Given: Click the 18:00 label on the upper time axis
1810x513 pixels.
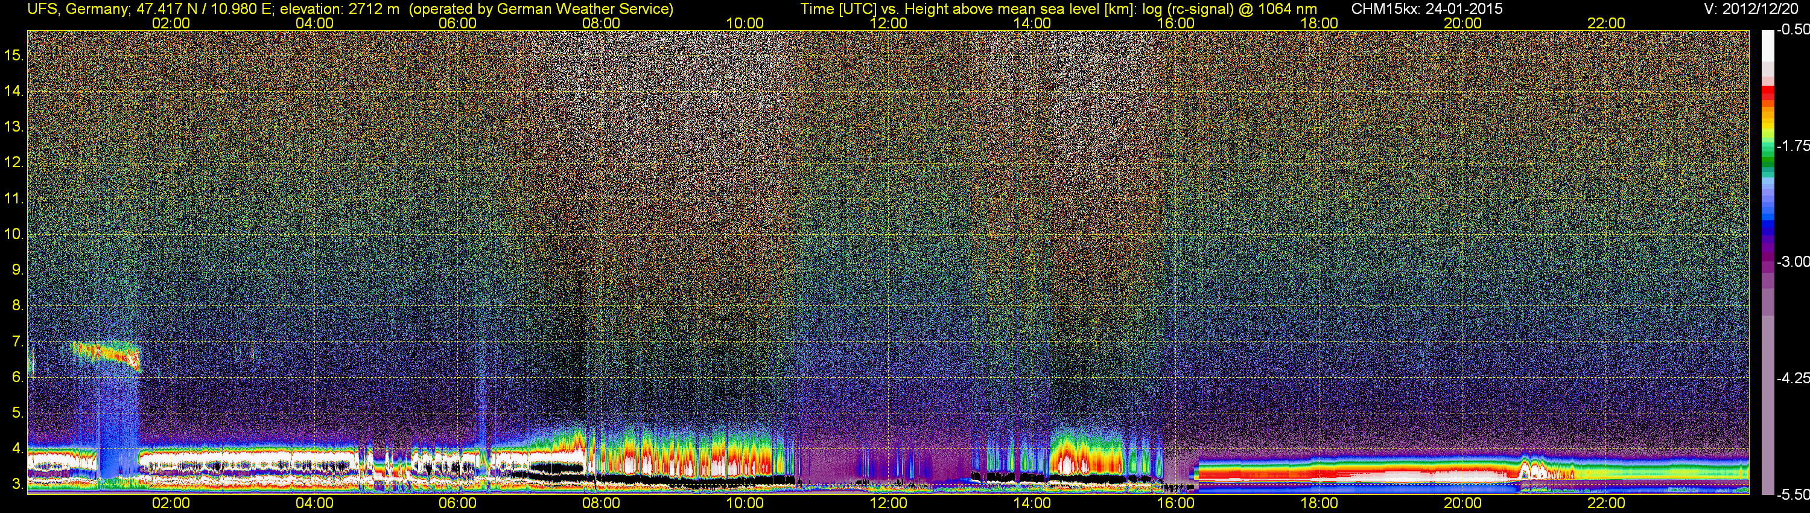Looking at the screenshot, I should click(x=1319, y=23).
